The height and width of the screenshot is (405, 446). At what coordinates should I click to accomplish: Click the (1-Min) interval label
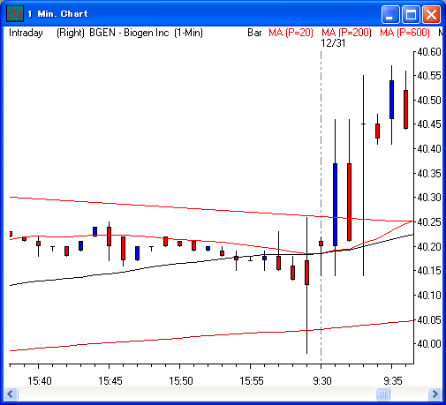pos(188,33)
